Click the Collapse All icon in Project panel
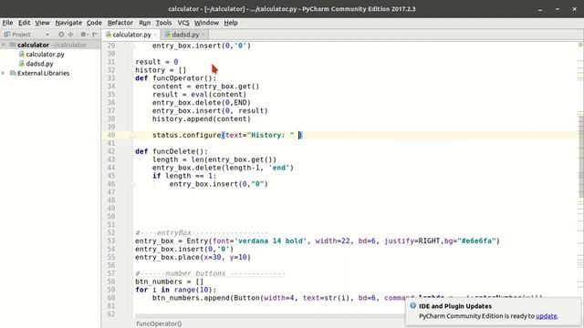This screenshot has width=584, height=328. click(x=71, y=35)
